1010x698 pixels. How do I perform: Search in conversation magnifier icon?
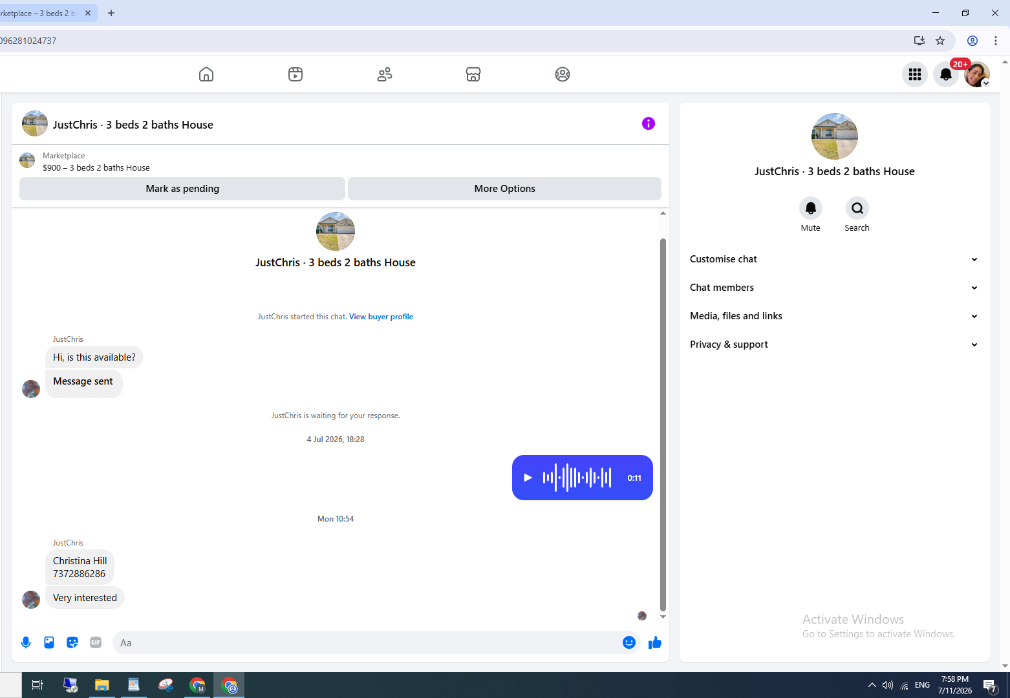coord(857,208)
